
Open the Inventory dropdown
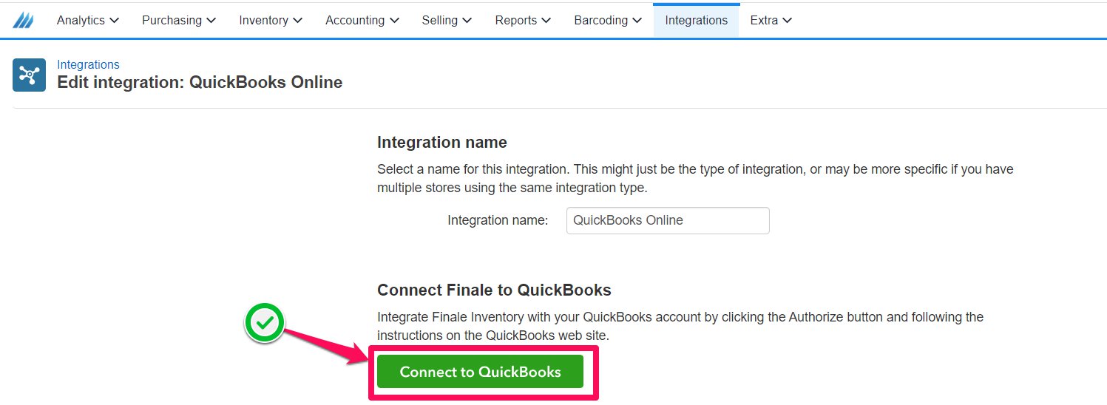[271, 21]
